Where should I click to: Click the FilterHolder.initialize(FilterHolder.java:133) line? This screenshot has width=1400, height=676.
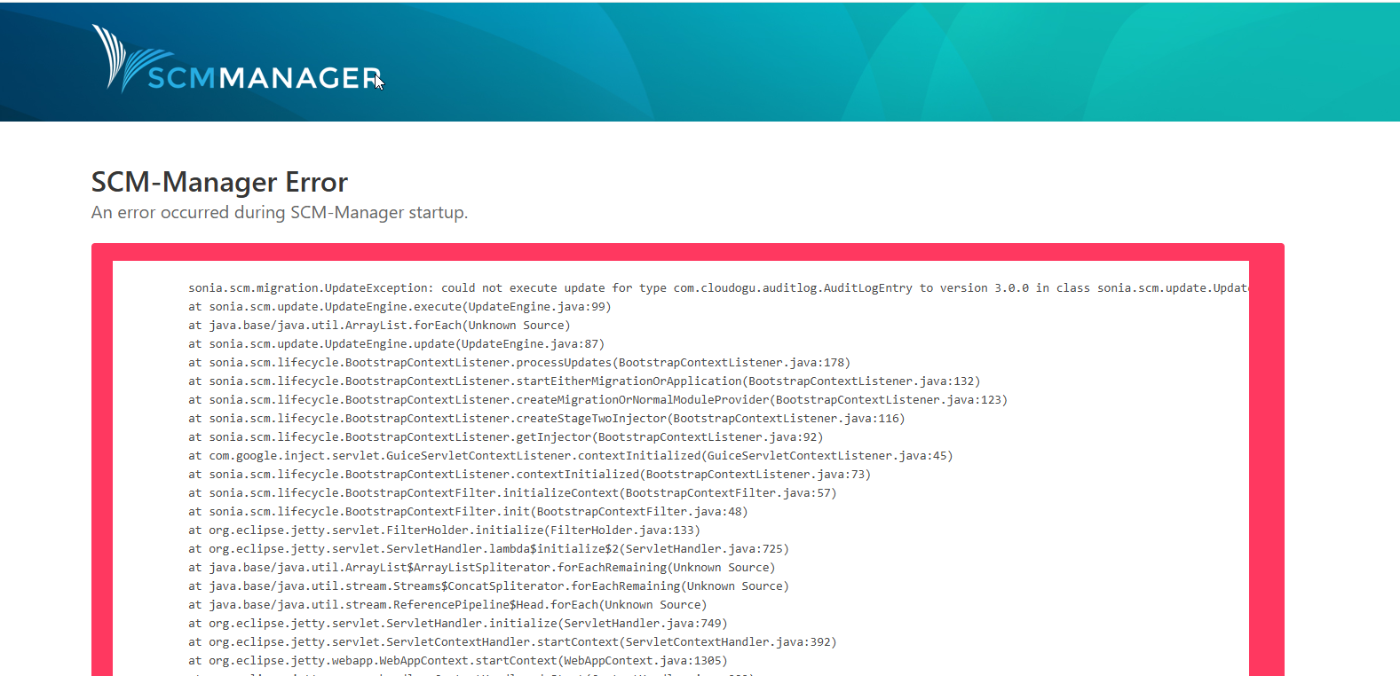pyautogui.click(x=444, y=531)
